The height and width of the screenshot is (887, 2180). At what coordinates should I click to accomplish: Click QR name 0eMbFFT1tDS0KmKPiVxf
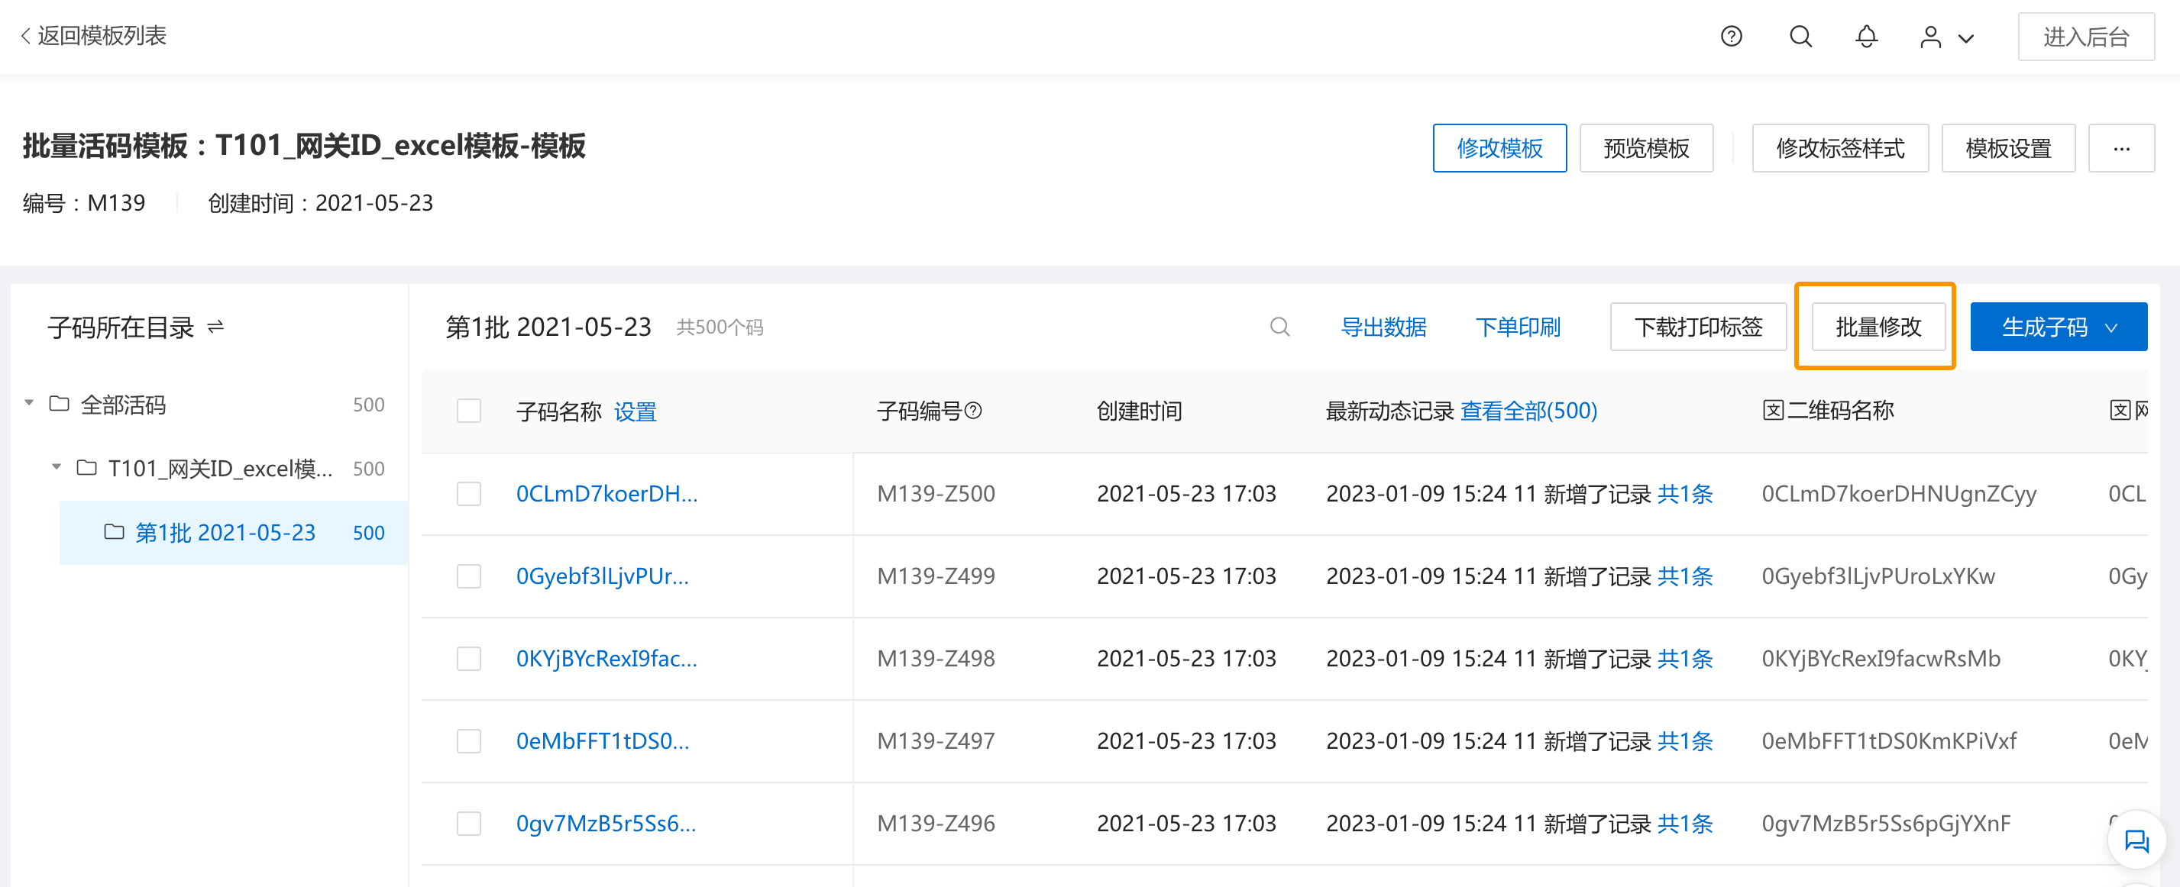[1888, 740]
